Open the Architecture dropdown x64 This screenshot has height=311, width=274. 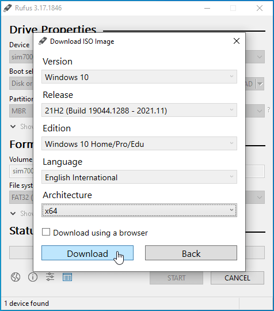139,210
